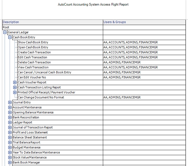The image size is (188, 166).
Task: Click users cell for Delete Cash Transaction
Action: pyautogui.click(x=144, y=62)
